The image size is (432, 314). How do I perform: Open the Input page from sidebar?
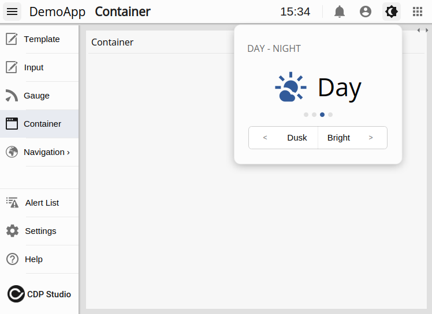(x=33, y=67)
